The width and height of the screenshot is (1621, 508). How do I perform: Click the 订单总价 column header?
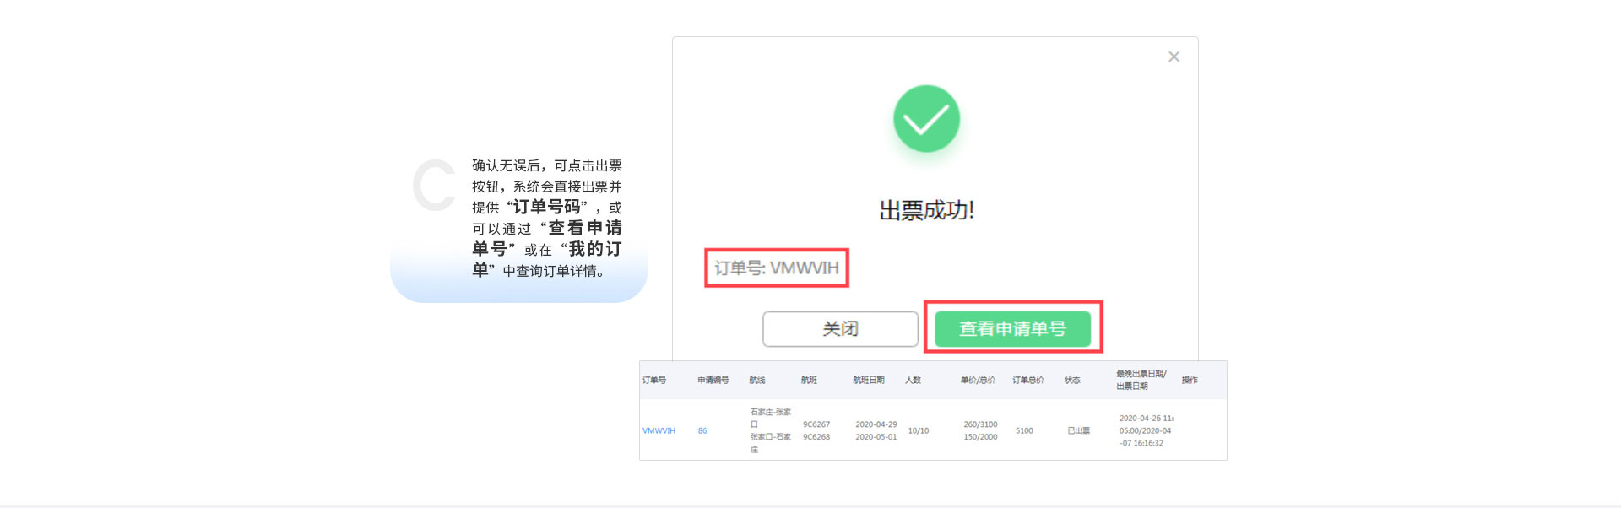click(1027, 381)
